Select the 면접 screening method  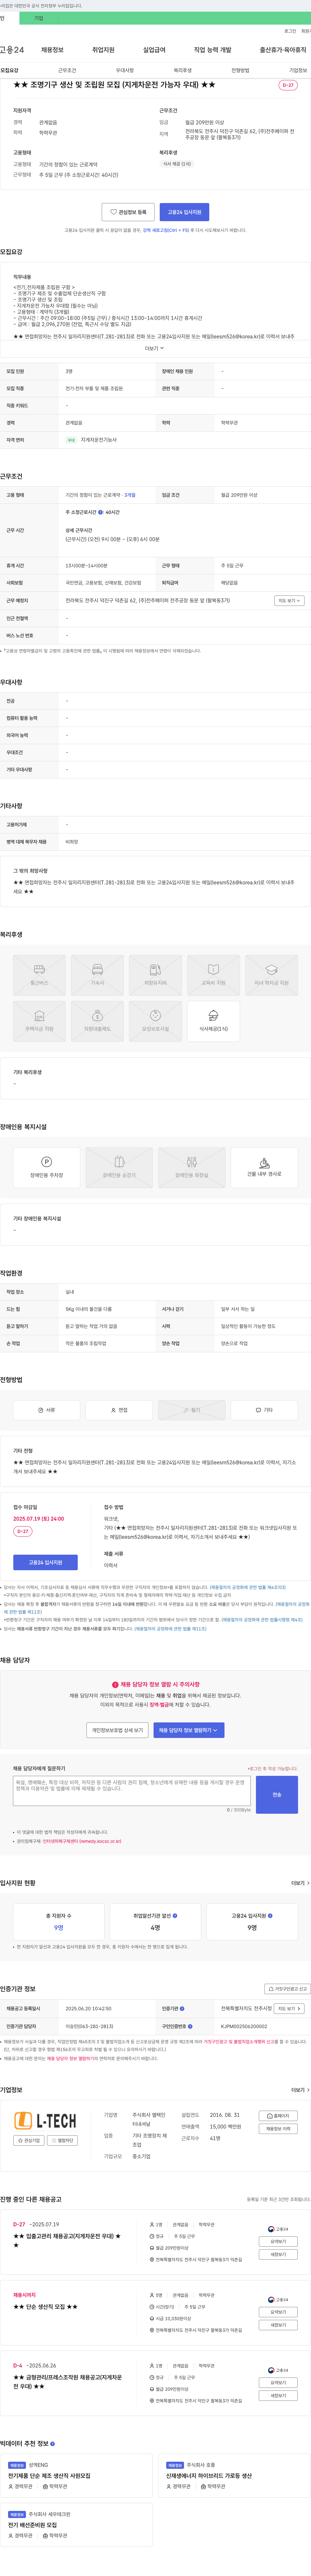point(119,1410)
